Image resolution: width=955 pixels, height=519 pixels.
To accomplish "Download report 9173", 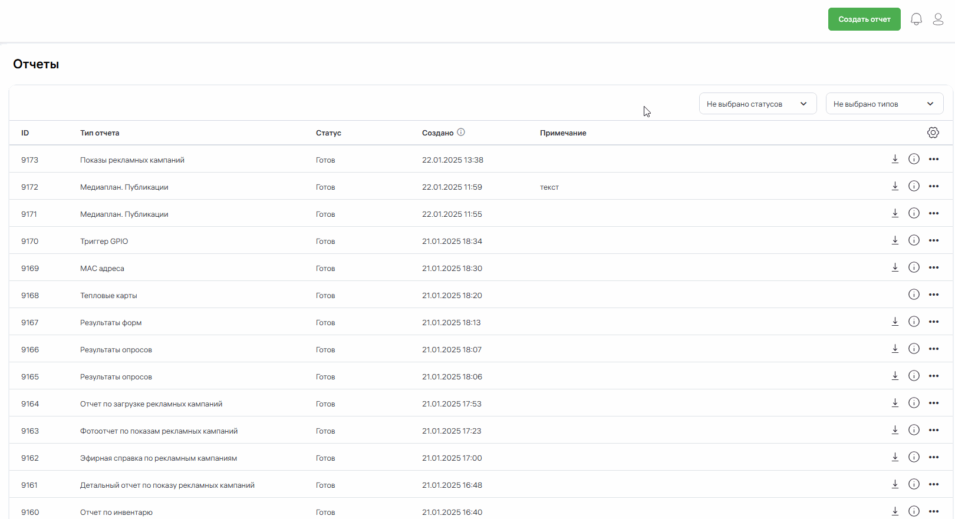I will tap(895, 159).
